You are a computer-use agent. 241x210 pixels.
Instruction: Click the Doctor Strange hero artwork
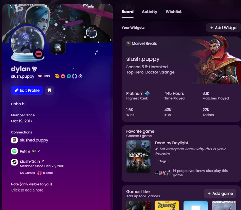(215, 60)
